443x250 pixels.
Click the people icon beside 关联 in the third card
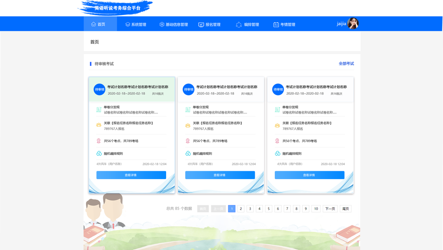point(277,125)
